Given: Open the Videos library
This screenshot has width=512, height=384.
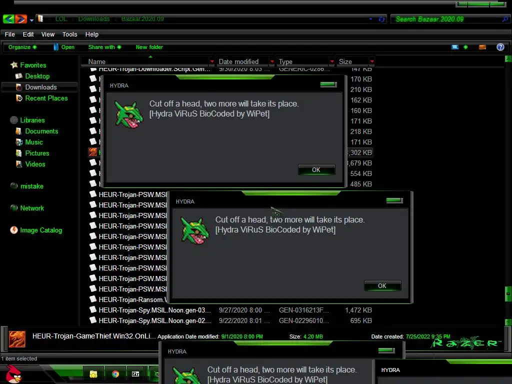Looking at the screenshot, I should 35,164.
